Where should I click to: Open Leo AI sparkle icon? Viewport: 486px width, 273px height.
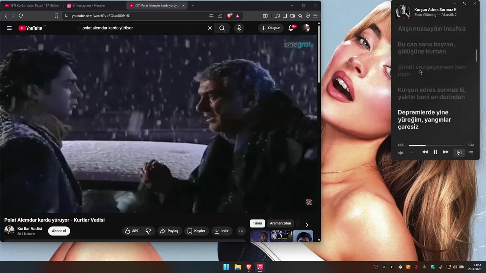pyautogui.click(x=300, y=16)
